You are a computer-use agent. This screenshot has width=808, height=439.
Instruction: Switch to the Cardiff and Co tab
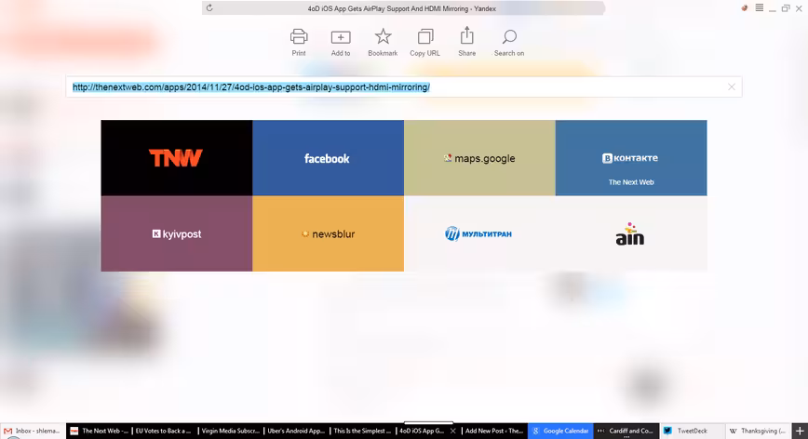pyautogui.click(x=626, y=431)
